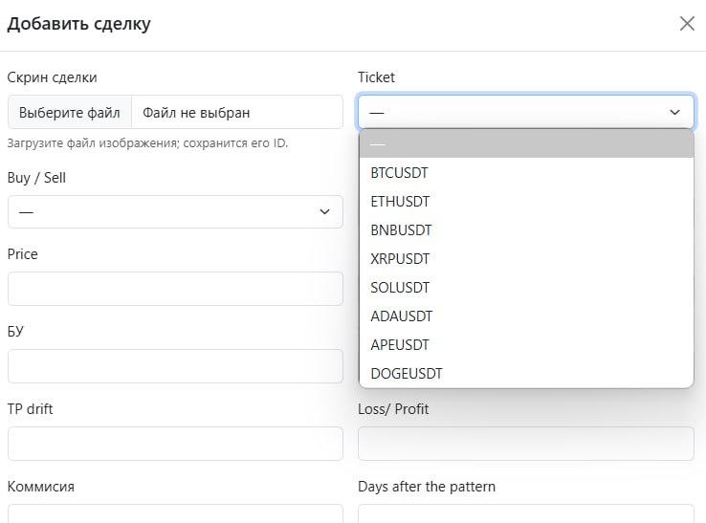Screen dimensions: 706x523
Task: Focus the Price input field
Action: [175, 289]
